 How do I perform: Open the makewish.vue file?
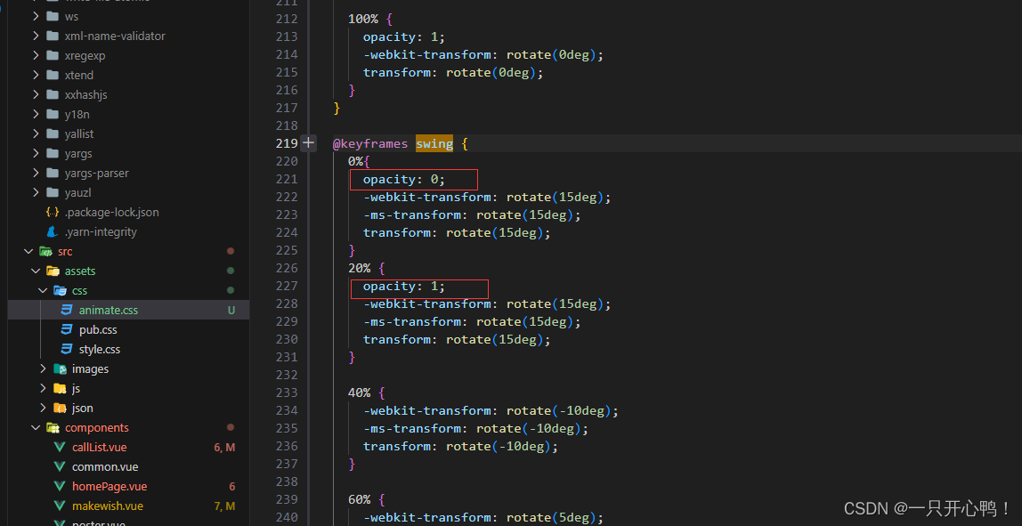tap(105, 506)
